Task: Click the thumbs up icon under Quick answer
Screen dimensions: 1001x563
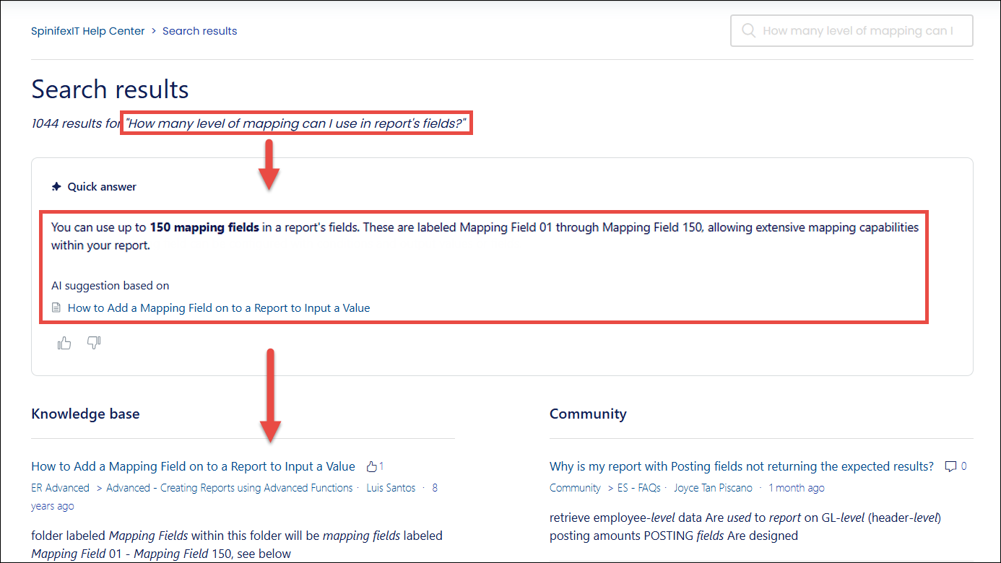Action: [x=64, y=344]
